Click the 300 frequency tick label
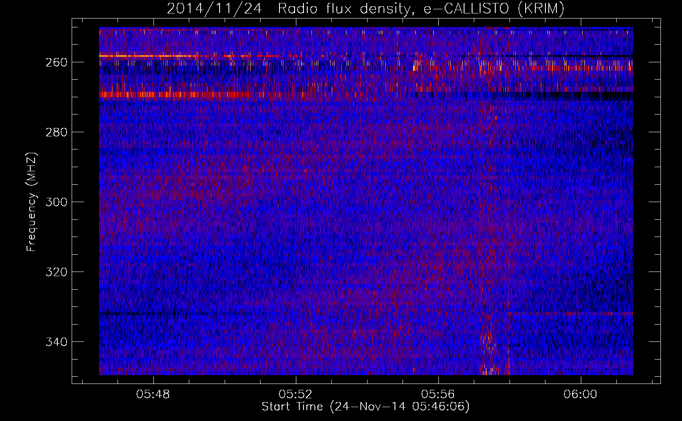This screenshot has width=682, height=421. coord(56,202)
